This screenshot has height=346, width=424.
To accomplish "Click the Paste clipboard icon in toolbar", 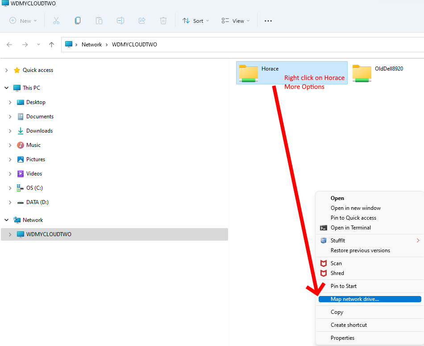I will 99,21.
